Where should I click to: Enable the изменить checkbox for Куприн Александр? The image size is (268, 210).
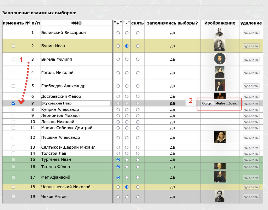pyautogui.click(x=13, y=109)
